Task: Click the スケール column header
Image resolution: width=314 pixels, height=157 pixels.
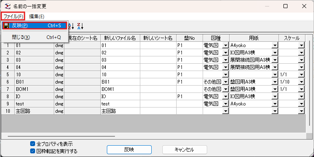Action: point(292,38)
